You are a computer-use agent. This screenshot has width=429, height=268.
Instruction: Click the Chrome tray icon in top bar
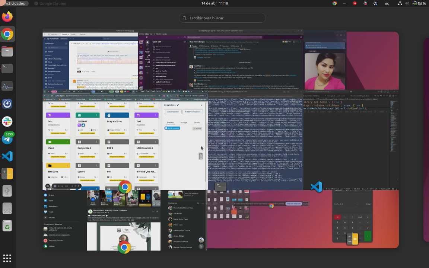pyautogui.click(x=334, y=3)
